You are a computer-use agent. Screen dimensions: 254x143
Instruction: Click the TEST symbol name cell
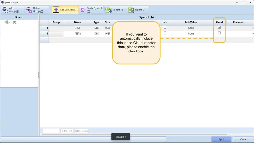(77, 28)
